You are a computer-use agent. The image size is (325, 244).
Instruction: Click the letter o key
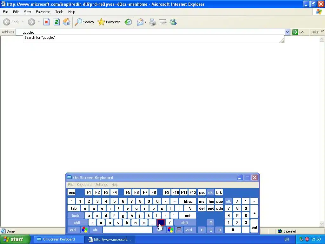click(x=153, y=208)
